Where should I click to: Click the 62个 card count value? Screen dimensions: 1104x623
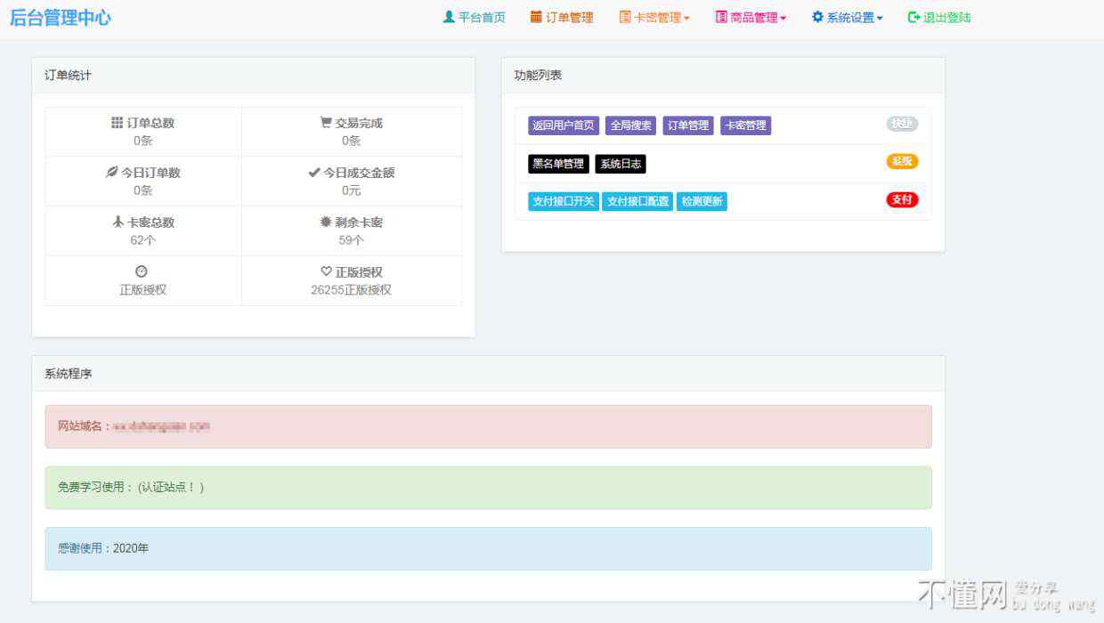point(142,240)
